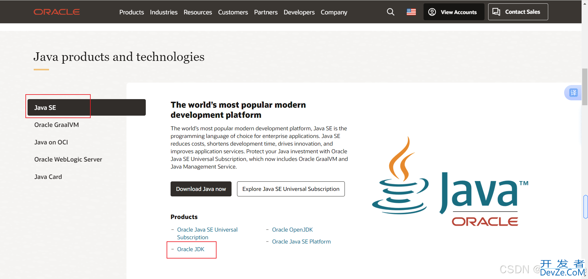This screenshot has height=279, width=588.
Task: Open the Oracle OpenJDK link
Action: click(292, 230)
